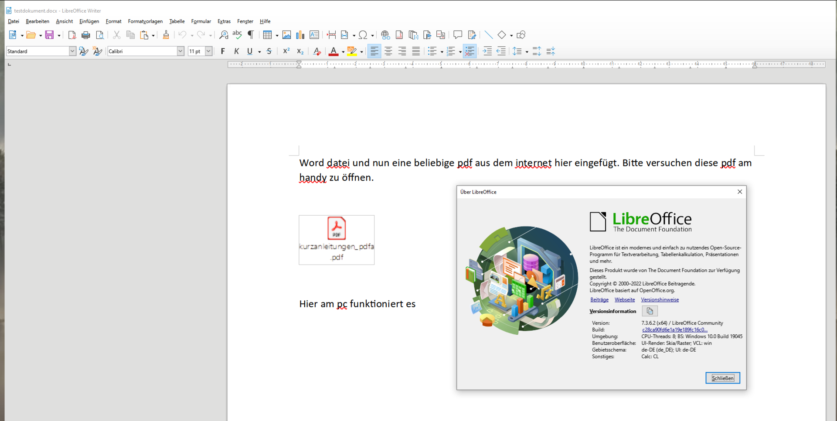Viewport: 837px width, 421px height.
Task: Open the font size dropdown showing 11 pt
Action: point(208,51)
